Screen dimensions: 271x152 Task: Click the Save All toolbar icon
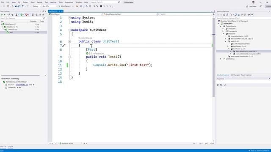(19, 6)
